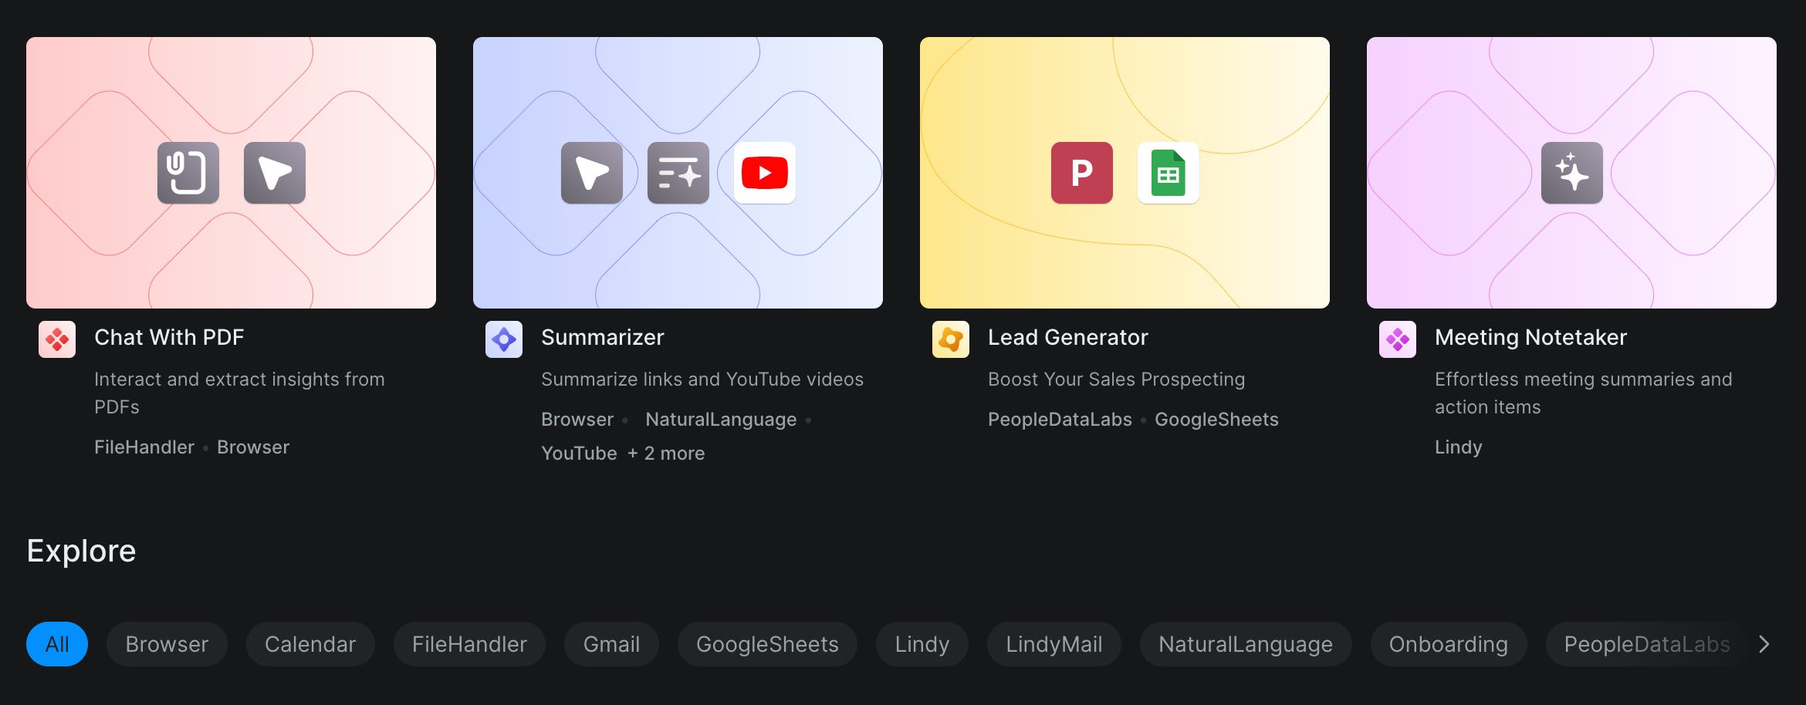Click the blue Summarizer avatar icon

click(504, 339)
